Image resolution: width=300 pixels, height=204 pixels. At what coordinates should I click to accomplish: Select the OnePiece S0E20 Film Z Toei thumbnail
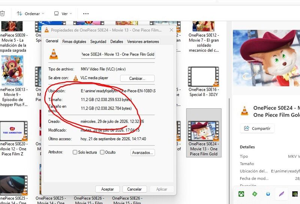(x=14, y=131)
